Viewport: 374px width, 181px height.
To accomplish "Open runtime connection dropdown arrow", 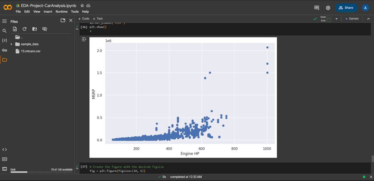I will pos(337,19).
